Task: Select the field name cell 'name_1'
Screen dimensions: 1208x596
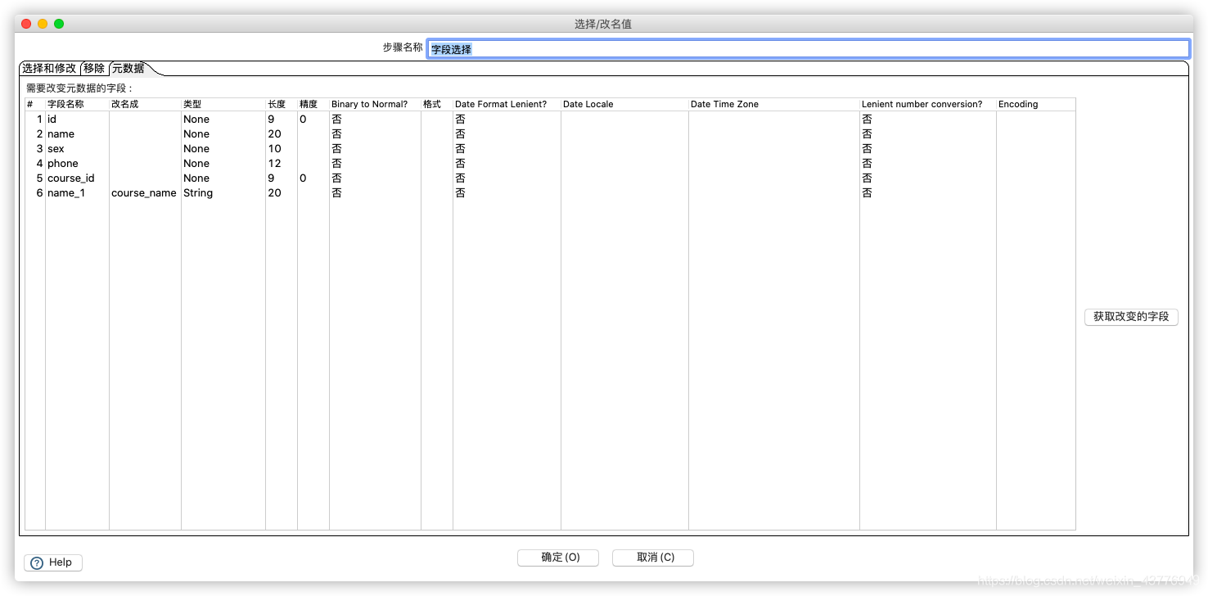Action: point(77,192)
